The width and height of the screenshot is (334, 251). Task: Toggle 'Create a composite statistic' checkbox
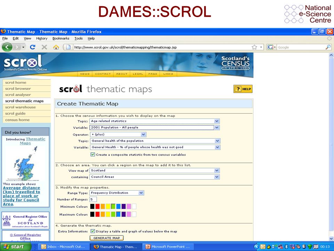click(x=93, y=154)
